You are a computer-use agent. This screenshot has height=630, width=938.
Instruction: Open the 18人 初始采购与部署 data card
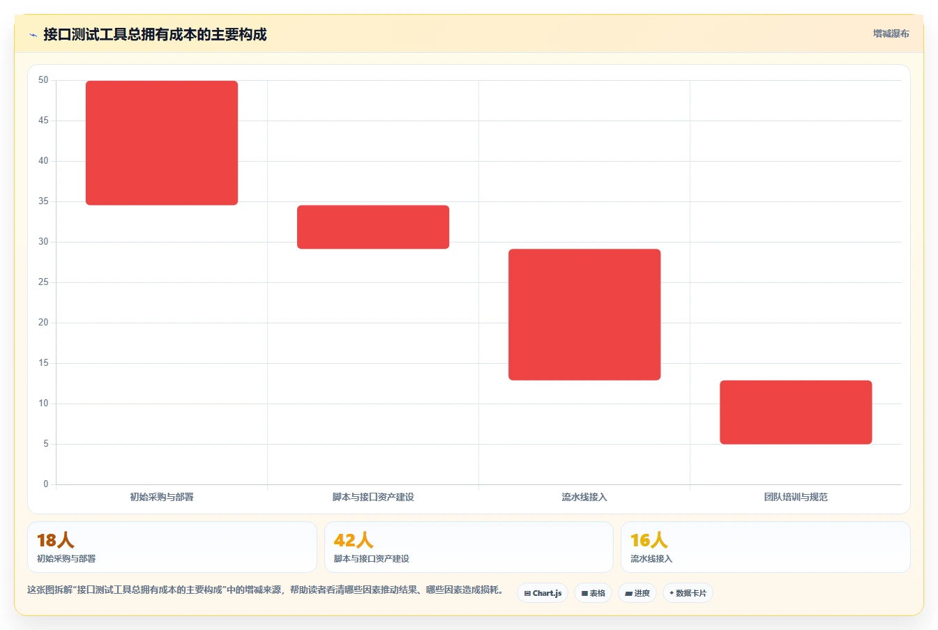172,547
